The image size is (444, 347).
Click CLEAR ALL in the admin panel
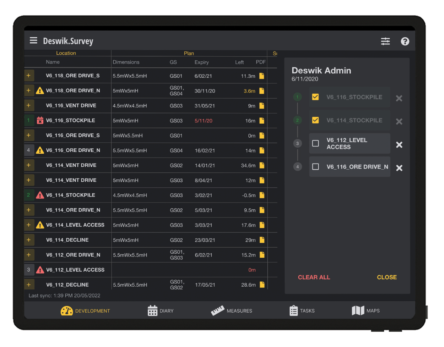coord(314,277)
